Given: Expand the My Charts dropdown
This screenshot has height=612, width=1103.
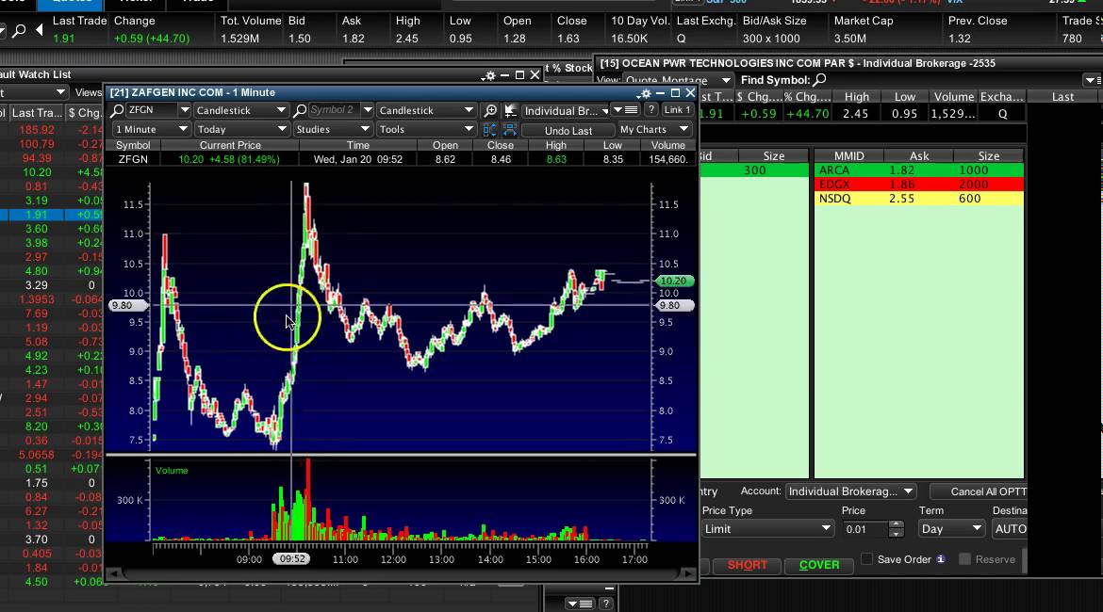Looking at the screenshot, I should tap(653, 129).
